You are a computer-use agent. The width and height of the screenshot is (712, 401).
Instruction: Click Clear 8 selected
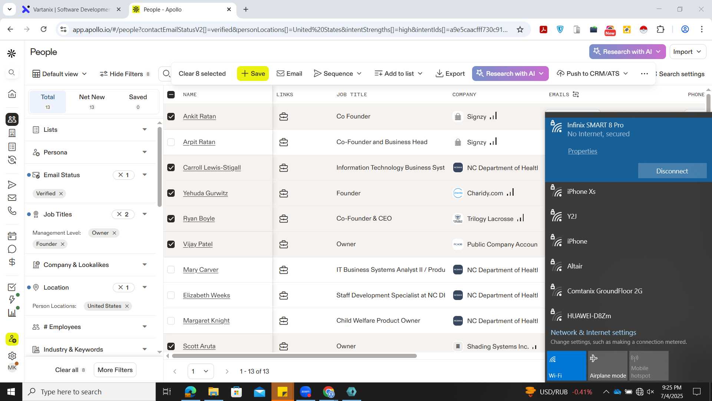pos(202,74)
